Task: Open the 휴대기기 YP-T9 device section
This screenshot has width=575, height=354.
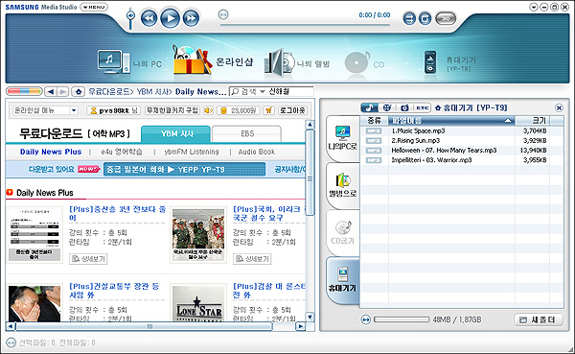Action: point(450,62)
